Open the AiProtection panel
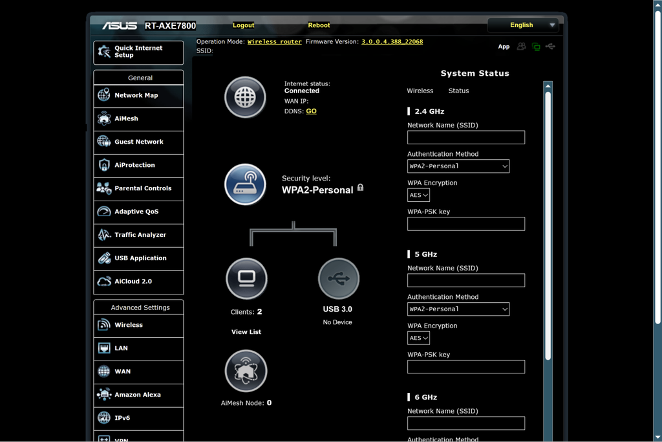 coord(138,165)
